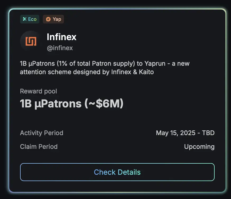Click the Upcoming claim status

click(199, 147)
